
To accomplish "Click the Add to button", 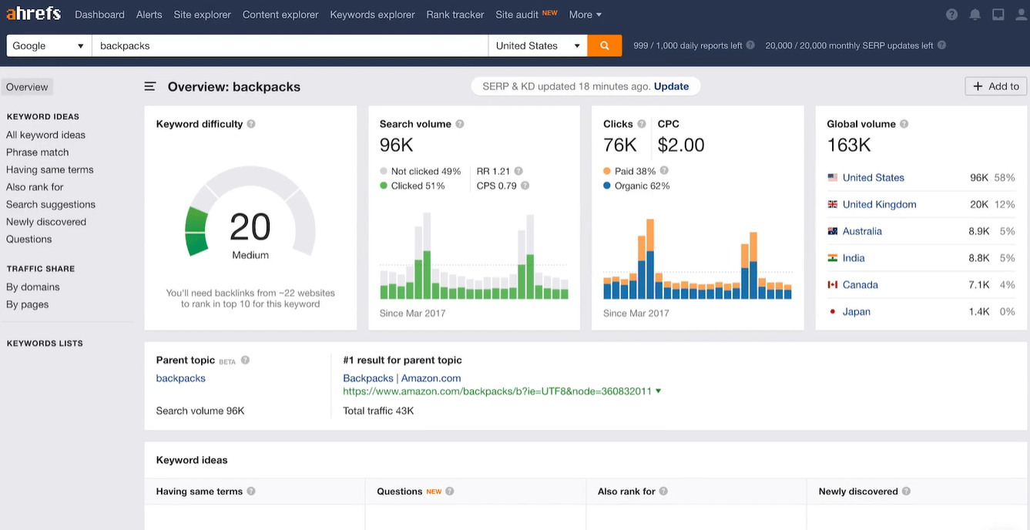I will pos(995,86).
